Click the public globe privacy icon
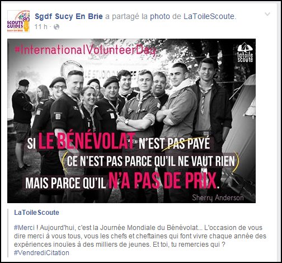 coord(57,27)
